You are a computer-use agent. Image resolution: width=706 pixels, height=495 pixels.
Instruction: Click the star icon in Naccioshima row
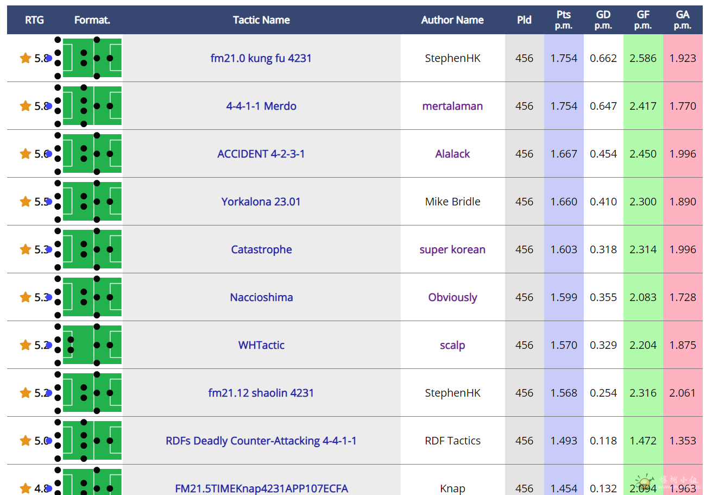(x=25, y=297)
